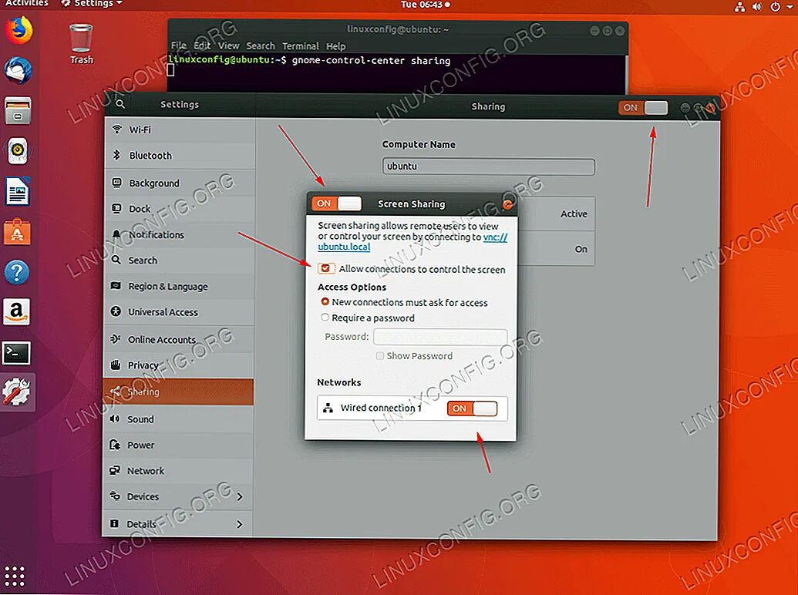Open Region & Language panel
Viewport: 798px width, 595px height.
[179, 286]
